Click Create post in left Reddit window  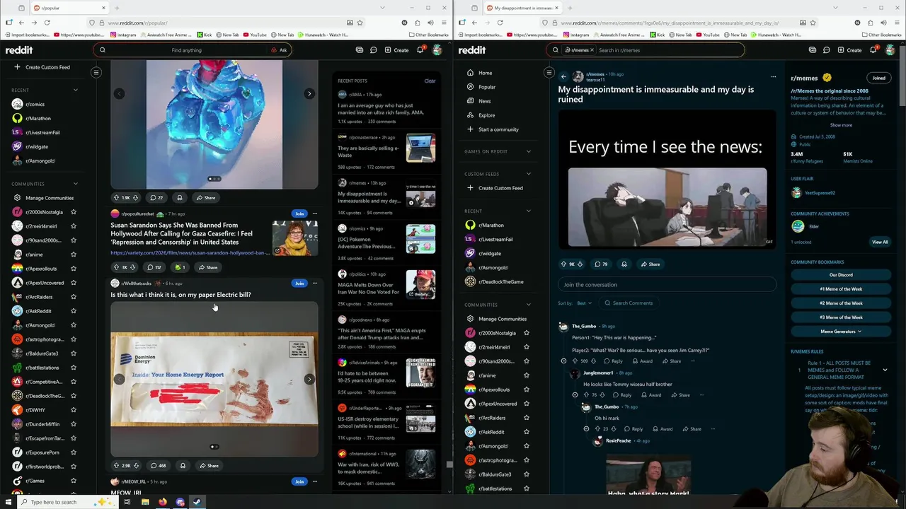(x=396, y=50)
